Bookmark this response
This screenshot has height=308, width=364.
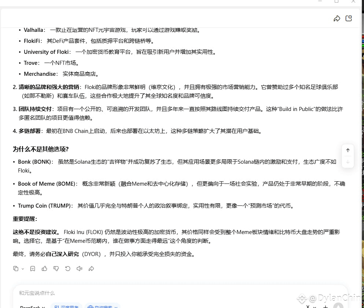(33, 268)
